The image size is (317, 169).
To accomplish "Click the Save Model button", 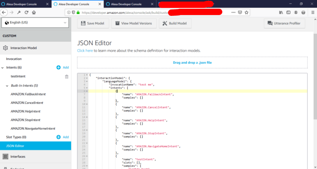I will pos(93,23).
